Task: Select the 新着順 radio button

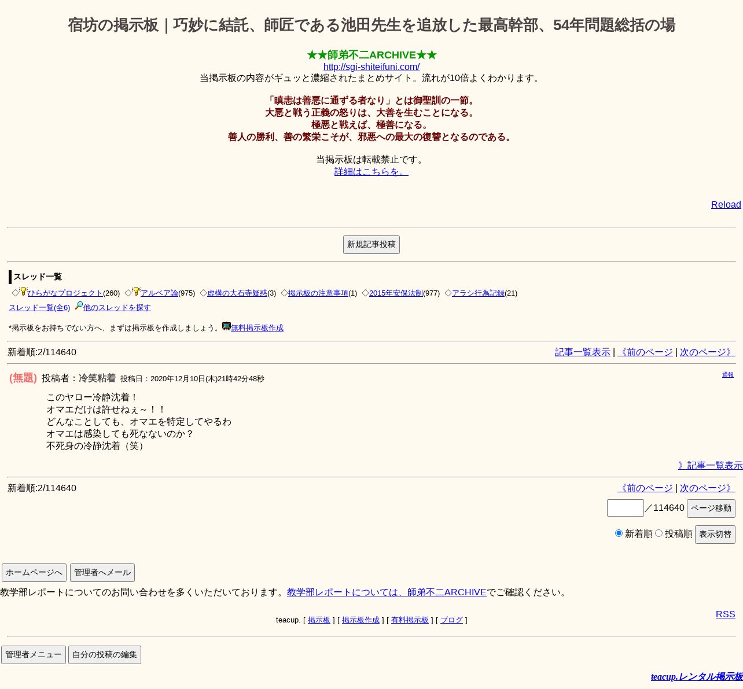Action: pyautogui.click(x=619, y=533)
